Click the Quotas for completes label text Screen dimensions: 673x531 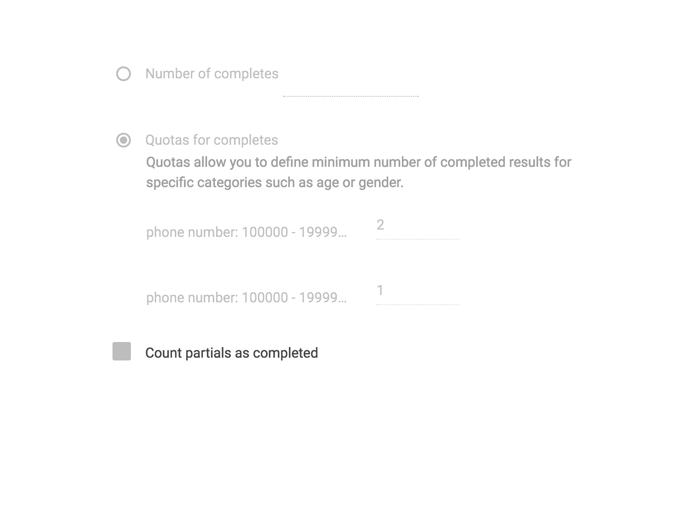(212, 139)
